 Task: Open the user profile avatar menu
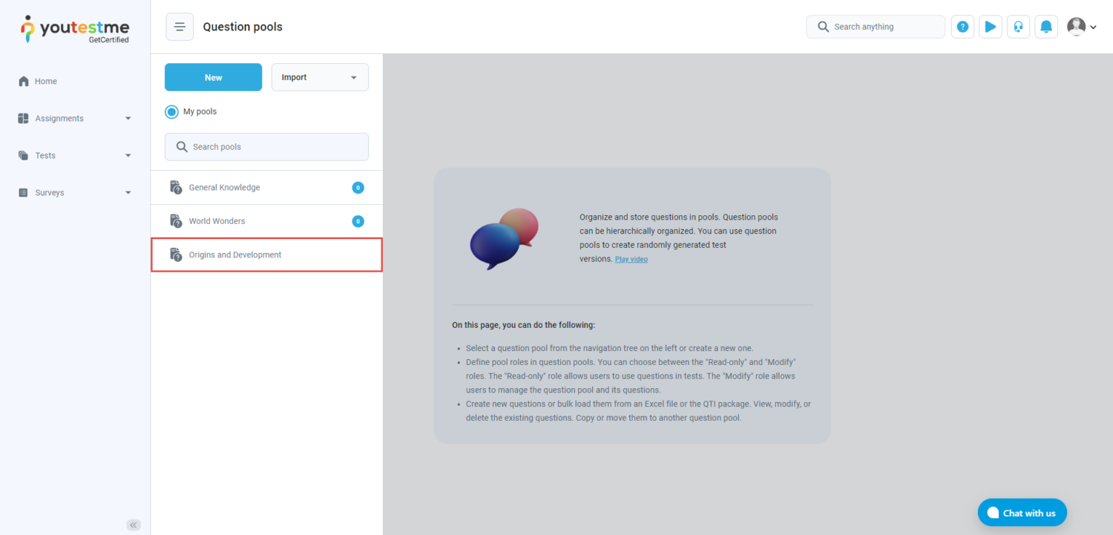(1081, 27)
